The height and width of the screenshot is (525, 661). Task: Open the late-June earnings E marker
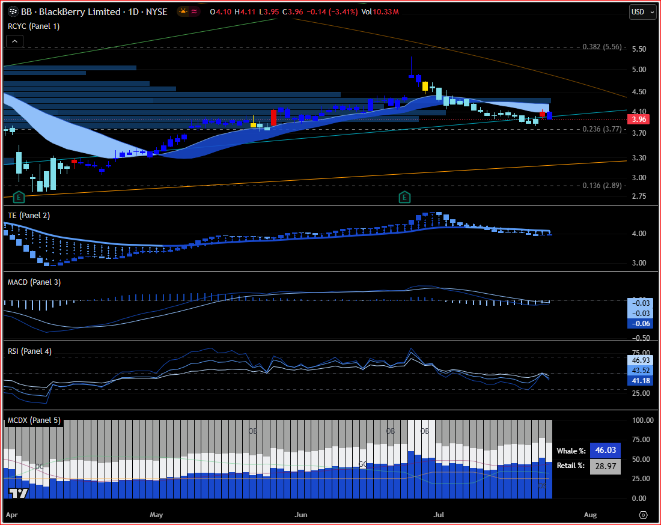[x=404, y=197]
